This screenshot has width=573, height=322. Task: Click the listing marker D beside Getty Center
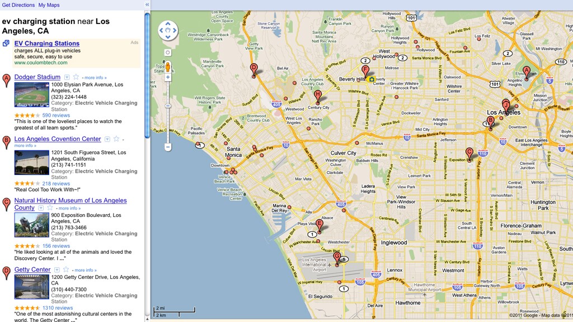pos(6,273)
